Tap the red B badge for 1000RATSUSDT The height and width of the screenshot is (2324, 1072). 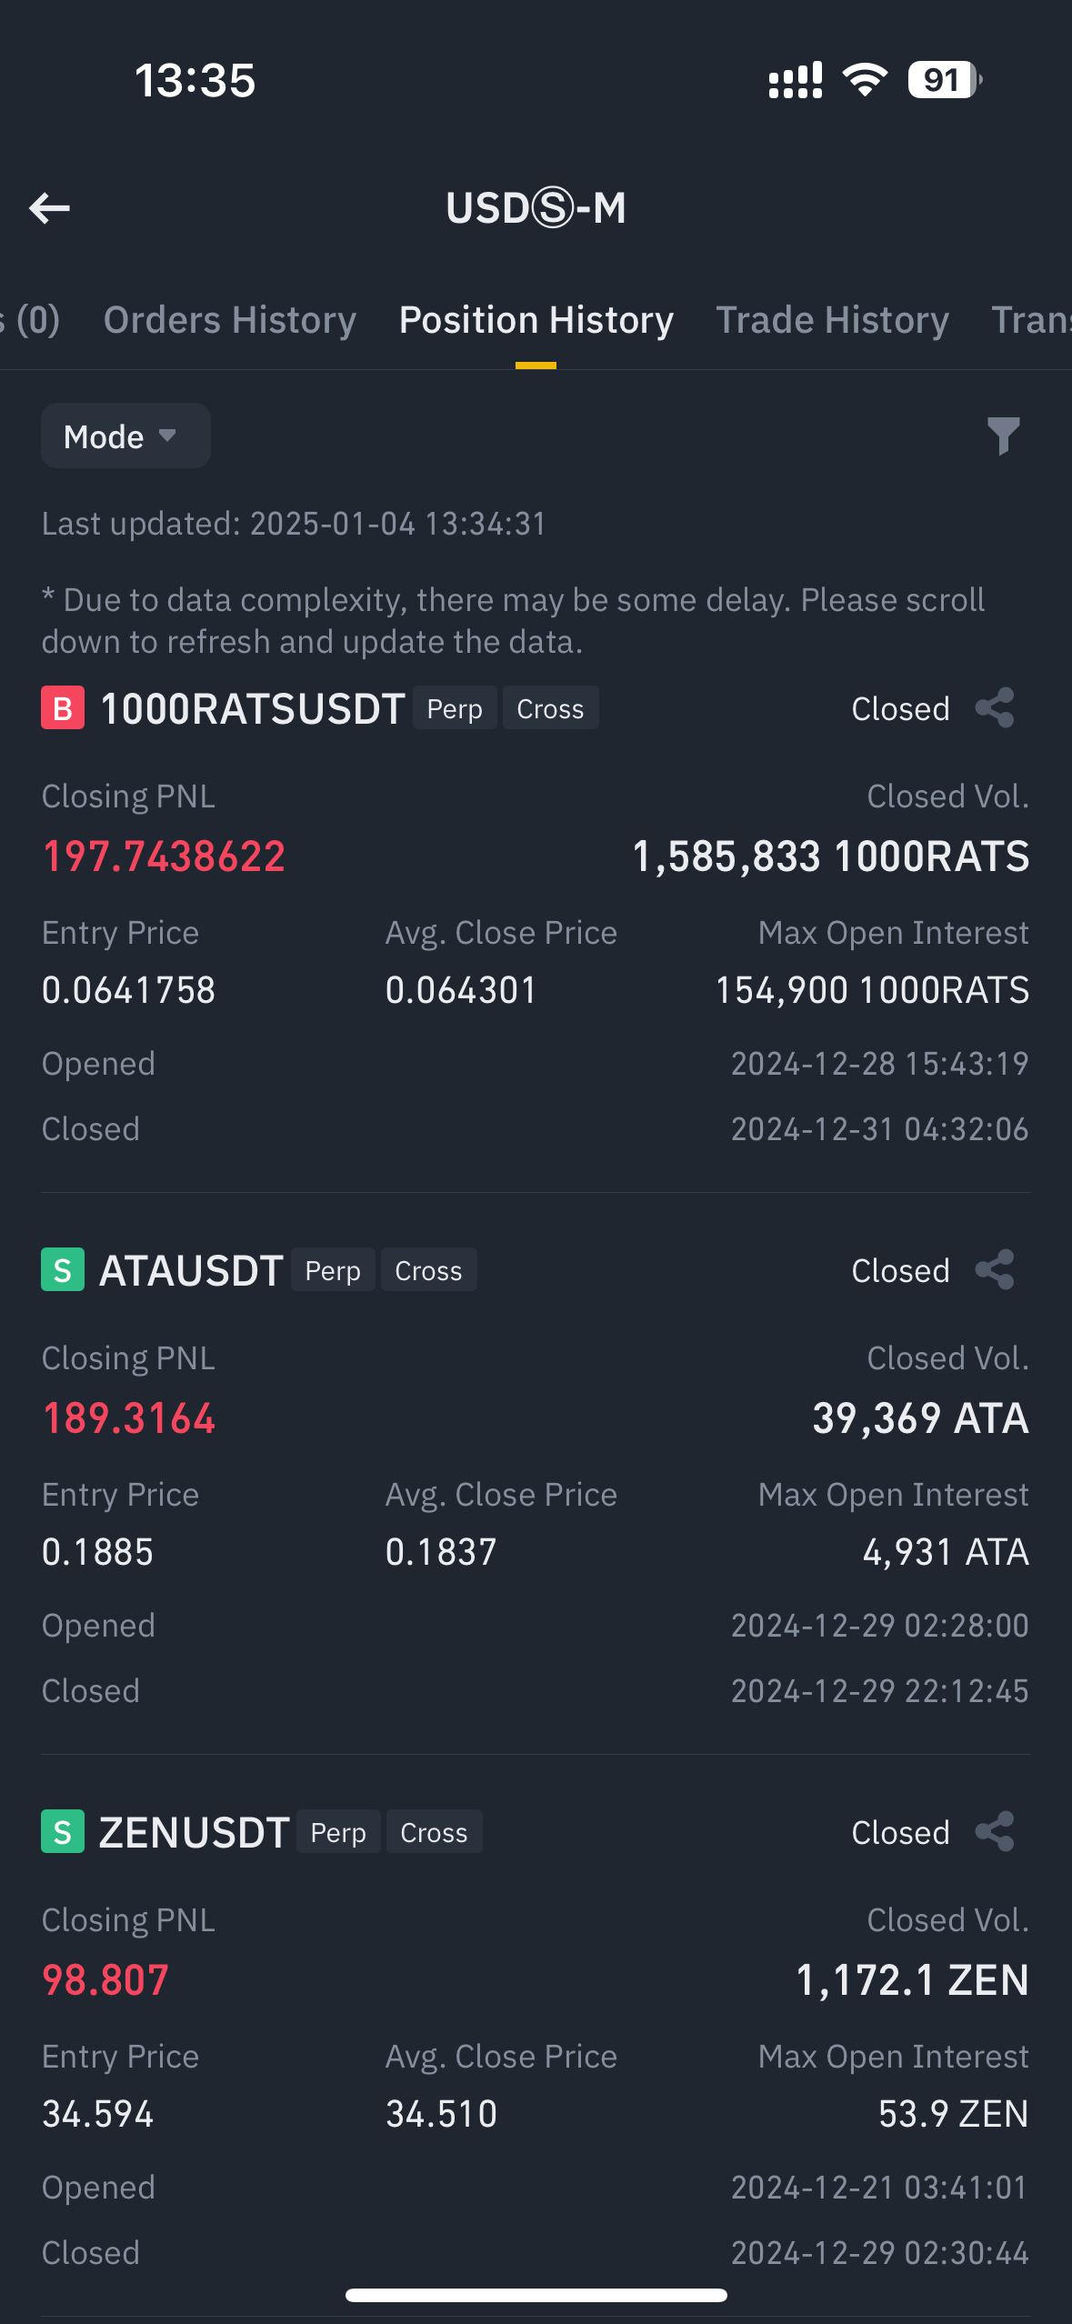pyautogui.click(x=63, y=708)
